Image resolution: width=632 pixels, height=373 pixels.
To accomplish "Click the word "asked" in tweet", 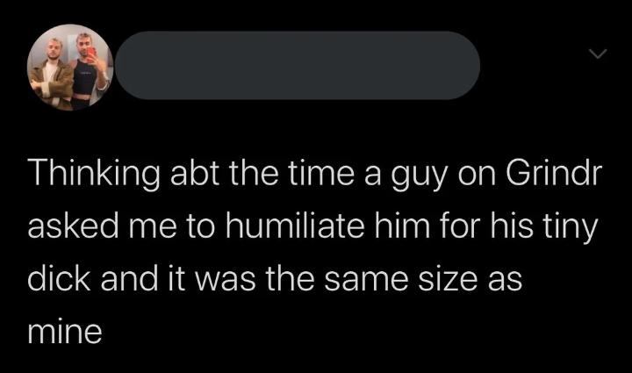I will click(73, 226).
